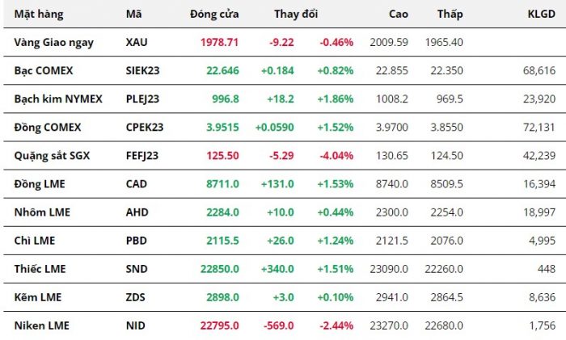Click the 'Niken LME' commodity name

(x=42, y=325)
